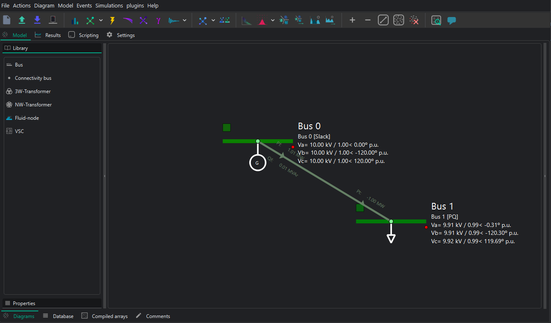Click the red bell-curve distribution icon
The width and height of the screenshot is (551, 323).
(x=262, y=20)
